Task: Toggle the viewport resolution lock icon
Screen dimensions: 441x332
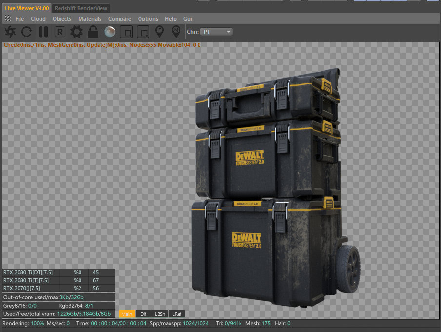Action: 93,32
